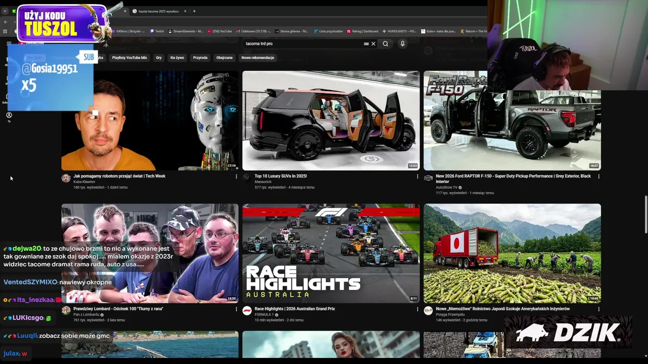Select the Playlisty YouTube Mix chip

point(129,58)
